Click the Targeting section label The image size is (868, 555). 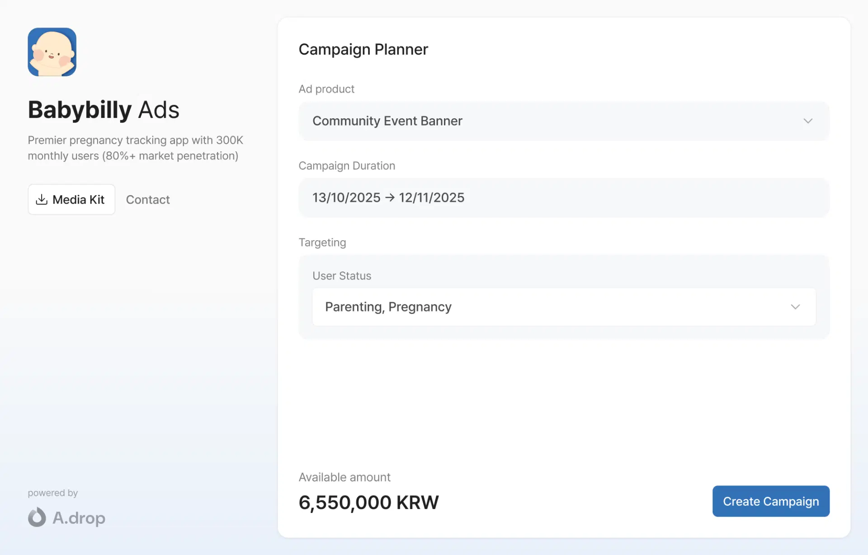click(x=322, y=243)
